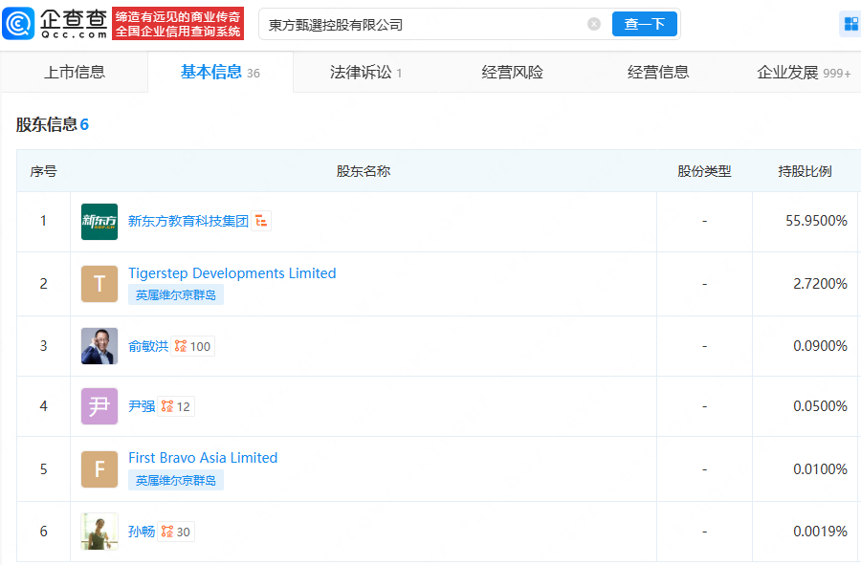Viewport: 861px width, 565px height.
Task: Open the 经营风险 tab
Action: [x=512, y=73]
